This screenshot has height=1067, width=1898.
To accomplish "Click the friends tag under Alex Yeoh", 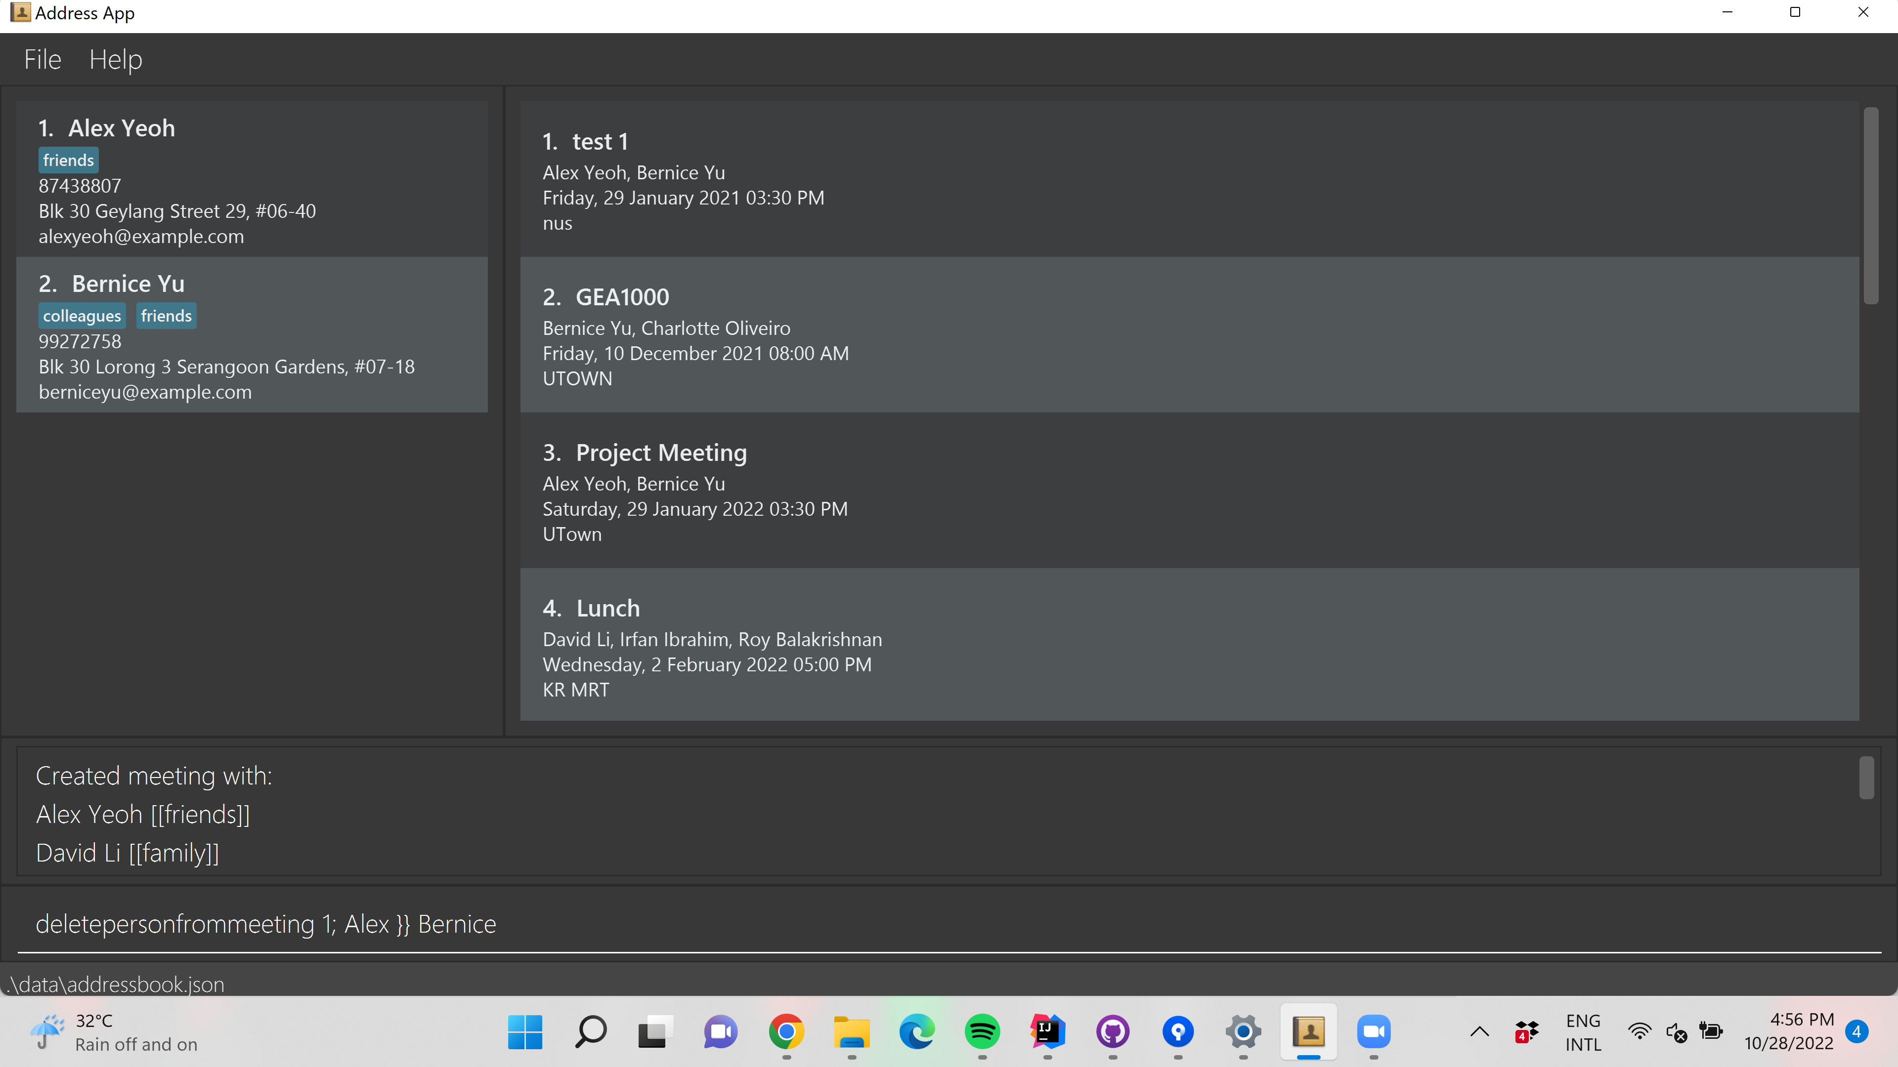I will tap(68, 161).
